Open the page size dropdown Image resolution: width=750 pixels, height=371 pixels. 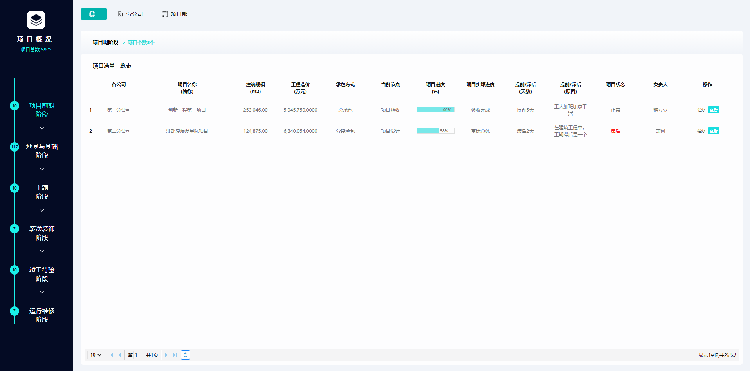point(96,355)
